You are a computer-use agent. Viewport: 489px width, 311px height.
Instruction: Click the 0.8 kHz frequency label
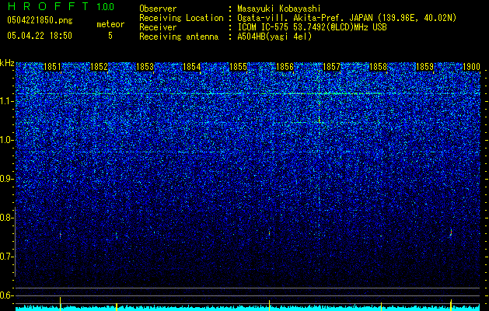6,218
